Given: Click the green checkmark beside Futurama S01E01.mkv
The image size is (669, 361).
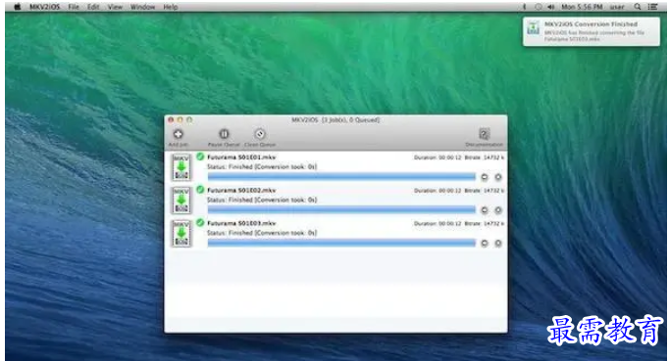Looking at the screenshot, I should 200,157.
